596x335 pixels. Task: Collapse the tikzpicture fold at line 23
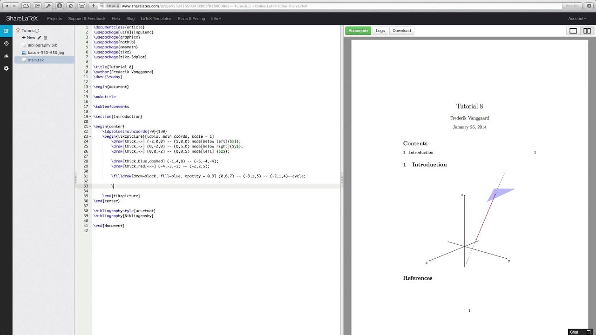click(x=90, y=136)
